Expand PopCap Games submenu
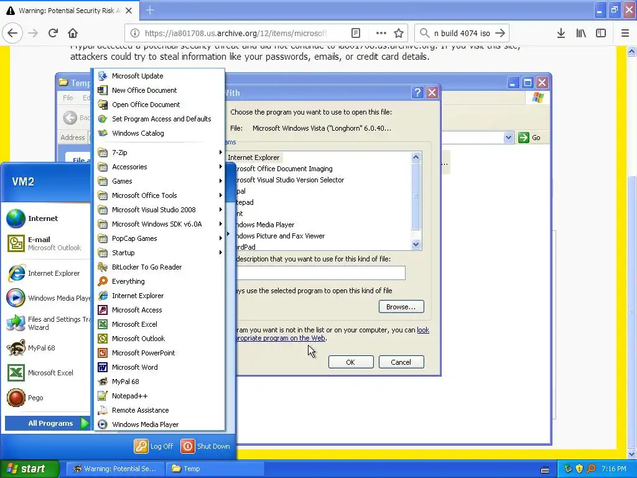Image resolution: width=637 pixels, height=478 pixels. [159, 238]
